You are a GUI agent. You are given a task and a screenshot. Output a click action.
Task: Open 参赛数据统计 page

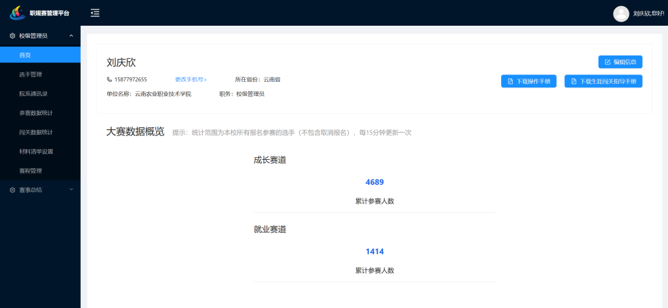(x=36, y=113)
